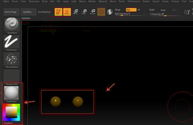This screenshot has height=125, width=193.
Task: Open the Material menu
Action: click(103, 1)
